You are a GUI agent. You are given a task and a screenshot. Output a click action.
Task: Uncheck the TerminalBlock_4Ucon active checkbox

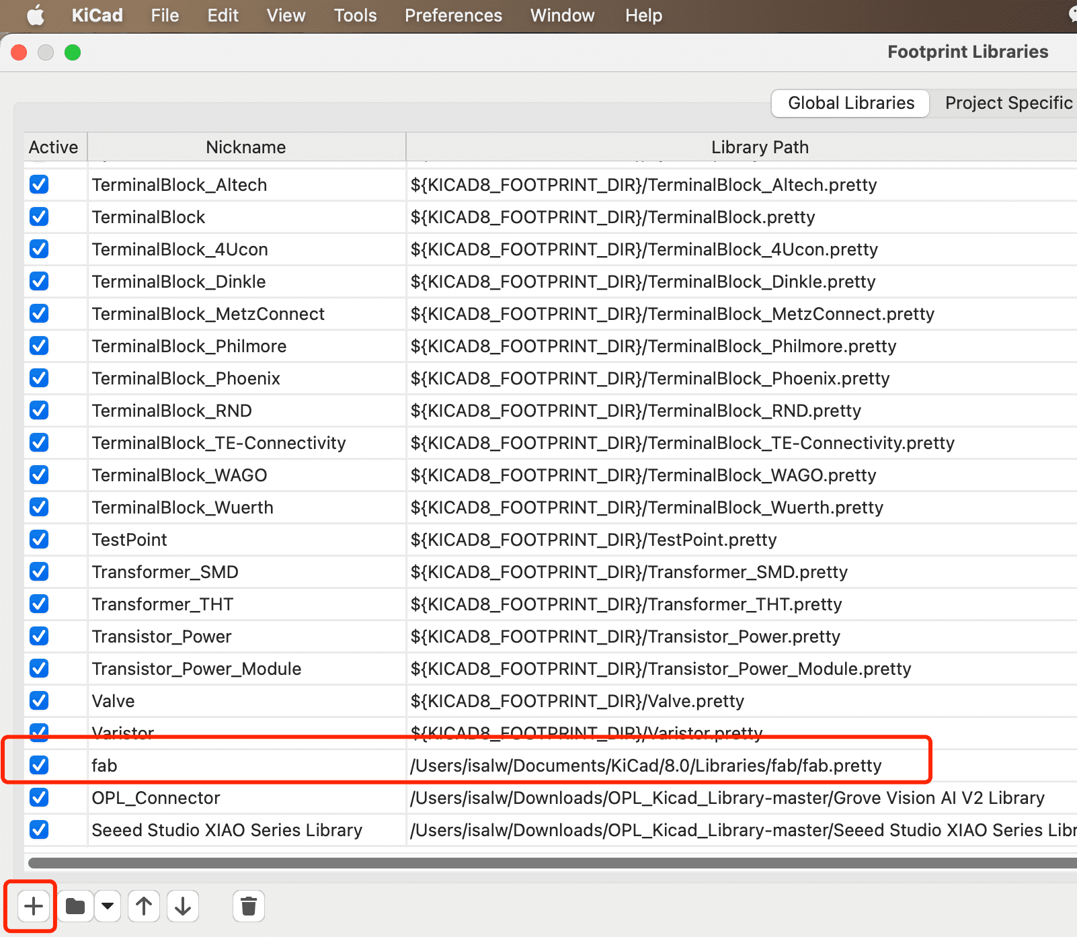tap(39, 249)
